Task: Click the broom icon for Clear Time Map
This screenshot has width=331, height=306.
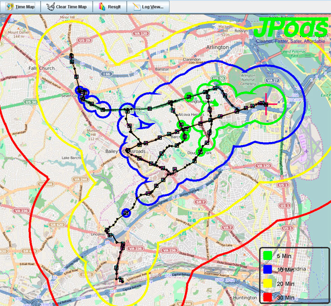Action: click(x=50, y=6)
